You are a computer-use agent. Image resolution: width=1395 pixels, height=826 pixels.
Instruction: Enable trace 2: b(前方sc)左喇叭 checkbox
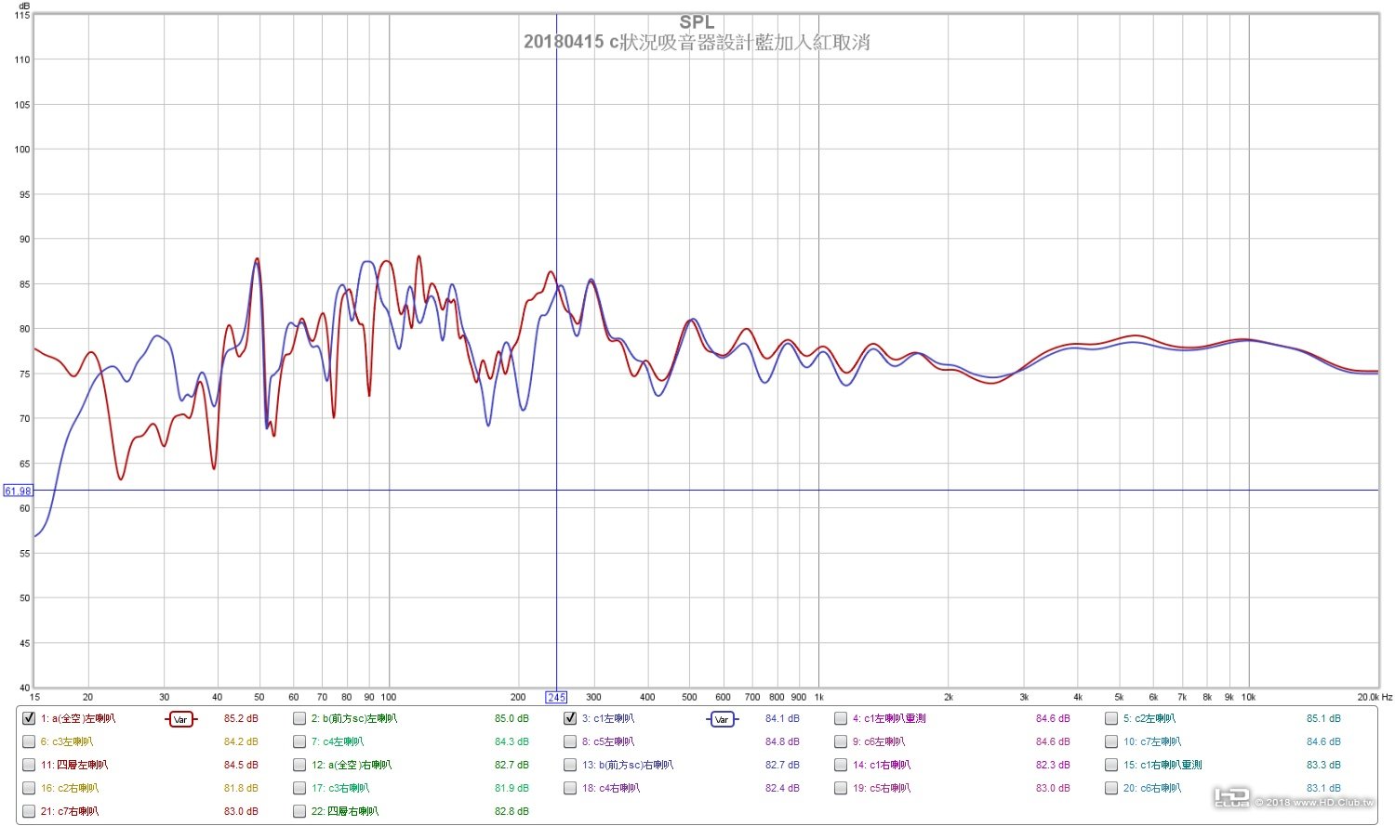299,718
